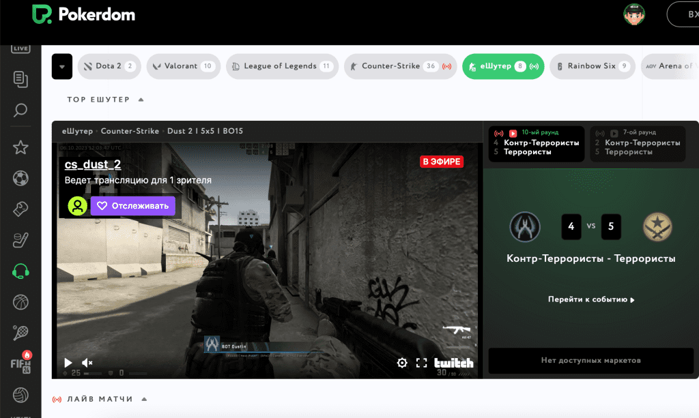
Task: Play the cs_dust_2 stream
Action: 68,363
